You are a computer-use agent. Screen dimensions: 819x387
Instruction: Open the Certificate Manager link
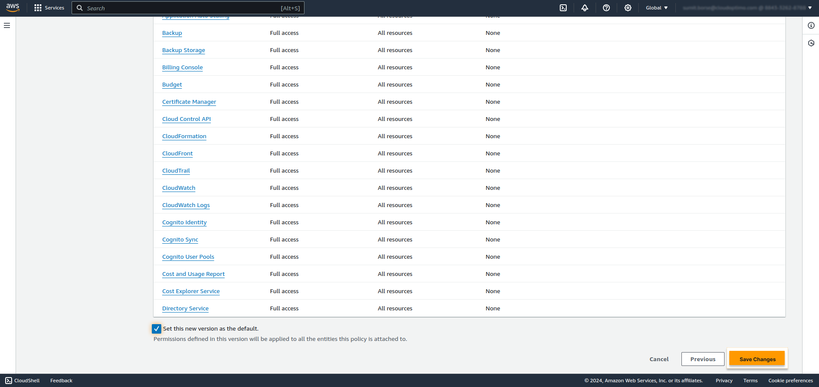pos(189,102)
